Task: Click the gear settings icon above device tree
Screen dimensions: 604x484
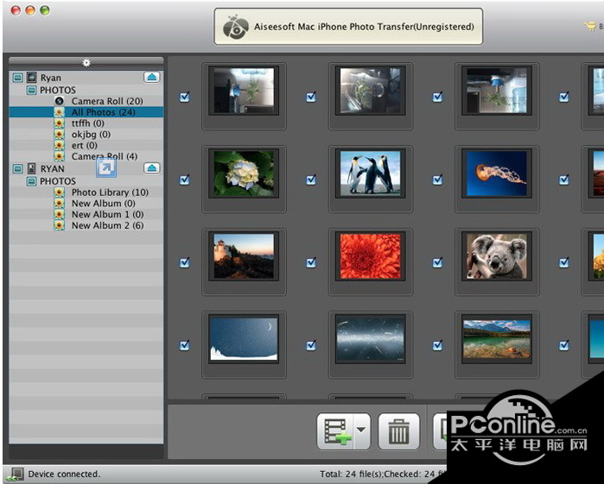Action: [86, 63]
